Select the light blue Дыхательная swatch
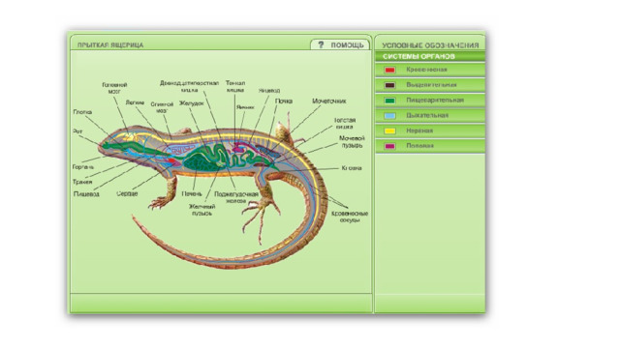Image resolution: width=620 pixels, height=348 pixels. pos(389,116)
